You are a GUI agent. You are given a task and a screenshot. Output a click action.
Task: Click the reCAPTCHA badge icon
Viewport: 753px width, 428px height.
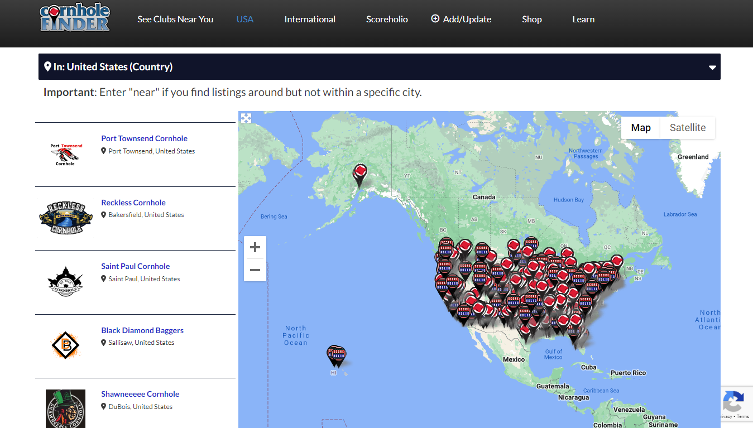(733, 401)
